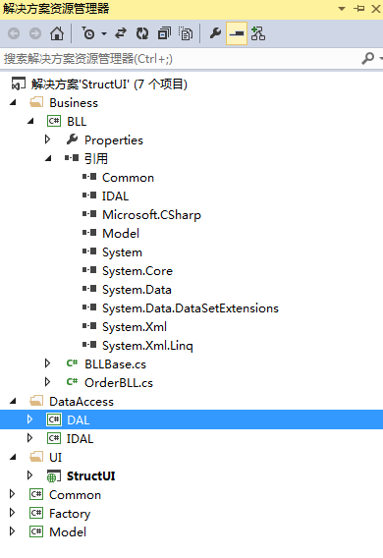
Task: Click the Forward navigation arrow in toolbar
Action: pos(35,33)
